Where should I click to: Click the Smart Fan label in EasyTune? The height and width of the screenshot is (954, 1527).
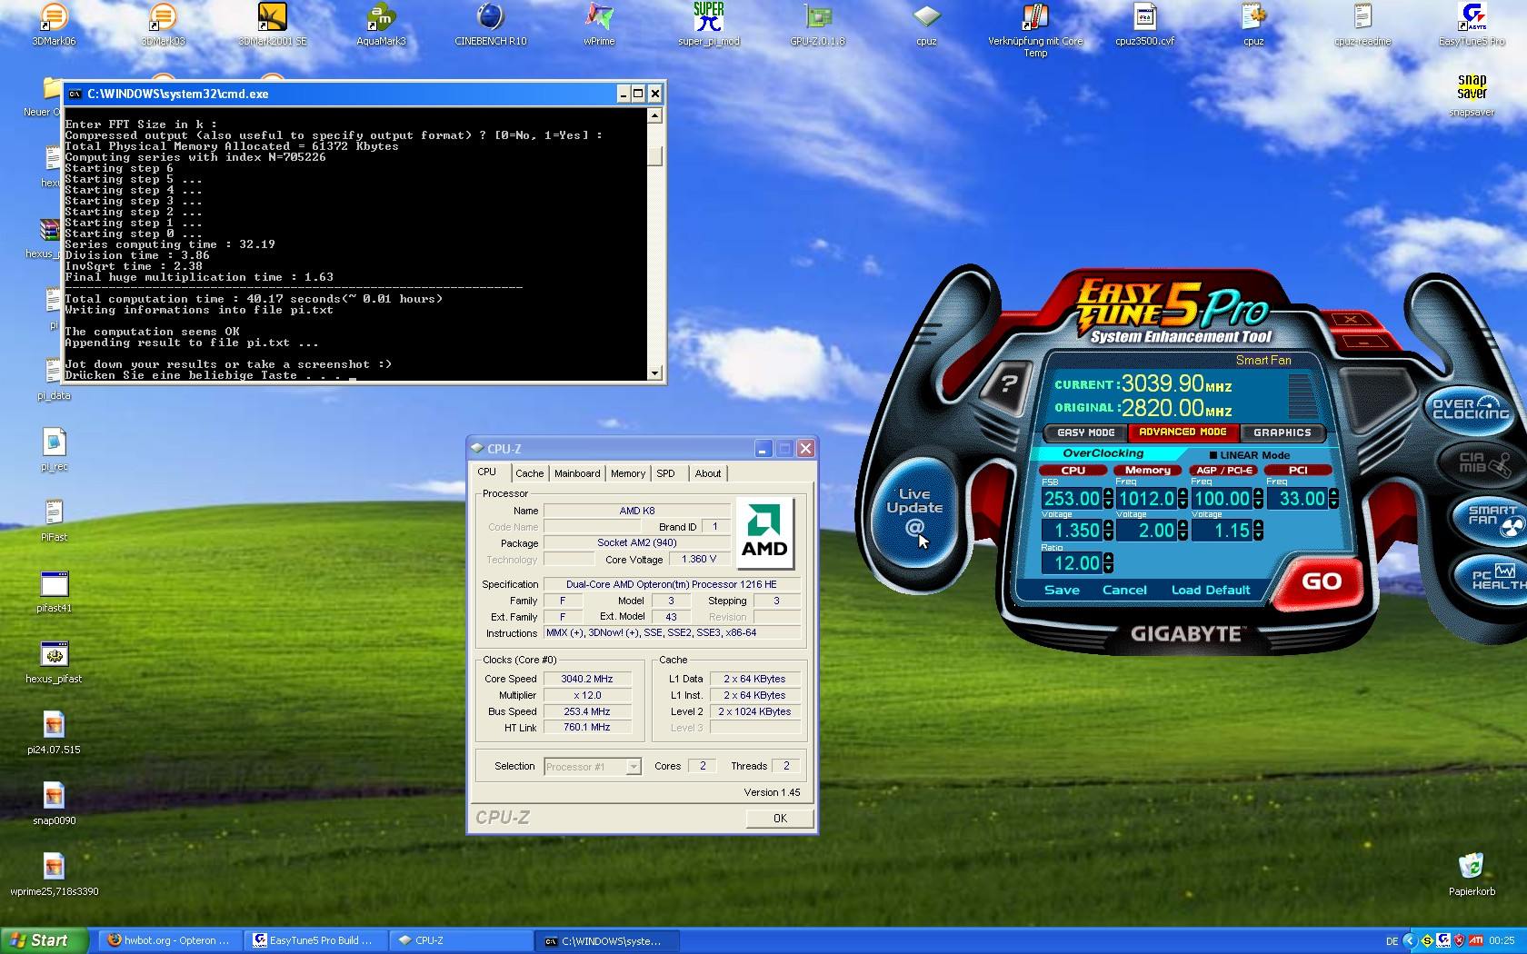[x=1263, y=360]
